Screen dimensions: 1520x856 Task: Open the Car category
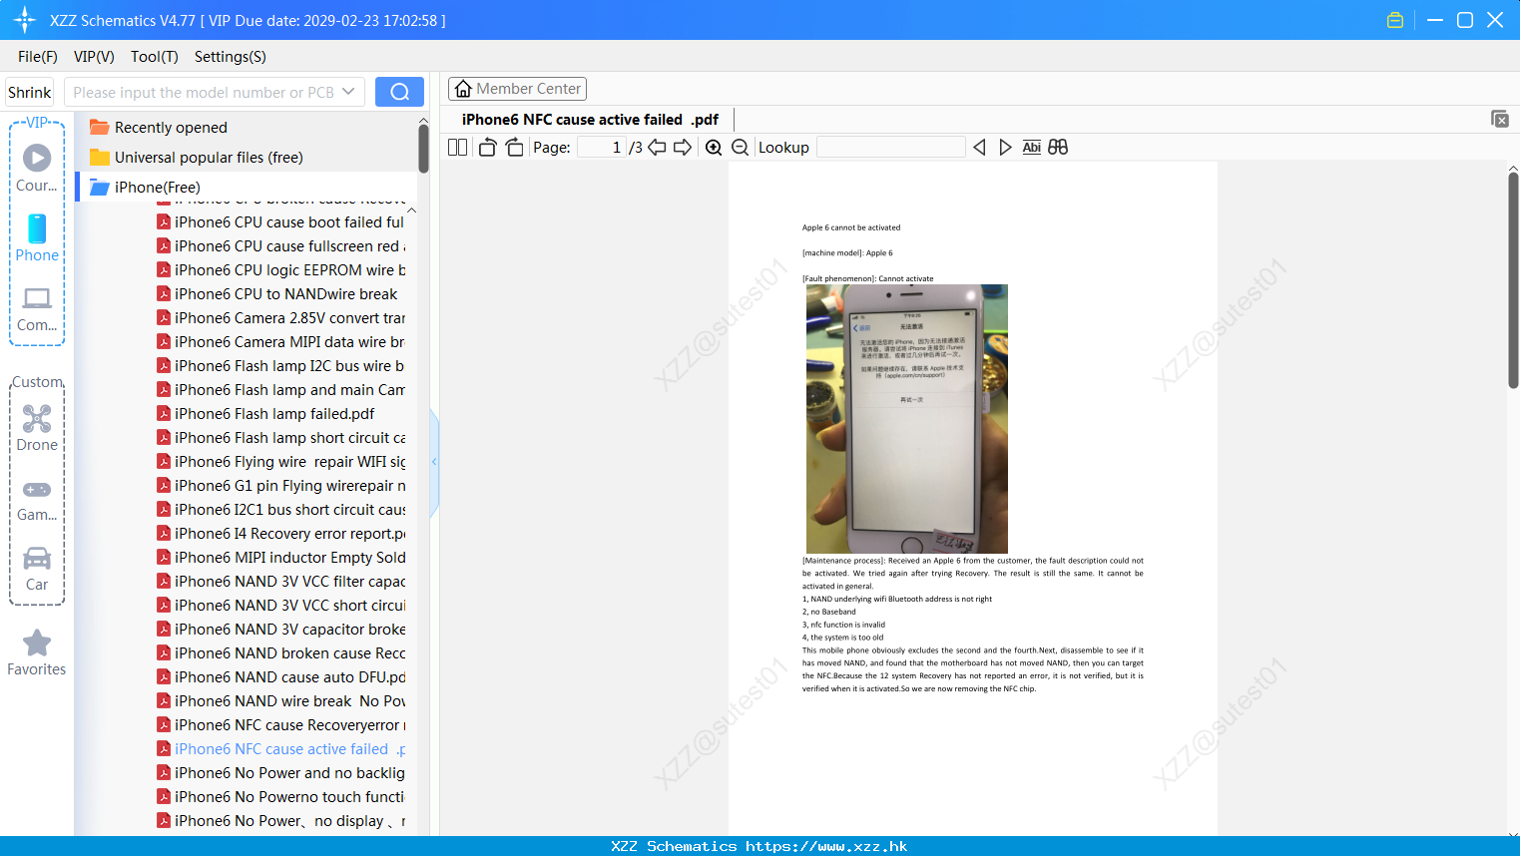point(37,569)
